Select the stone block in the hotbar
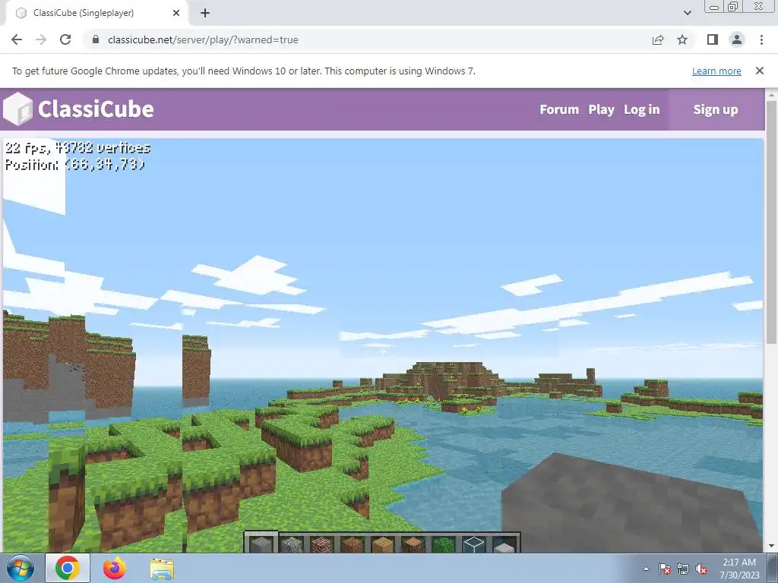Screen dimensions: 778x583 click(261, 544)
